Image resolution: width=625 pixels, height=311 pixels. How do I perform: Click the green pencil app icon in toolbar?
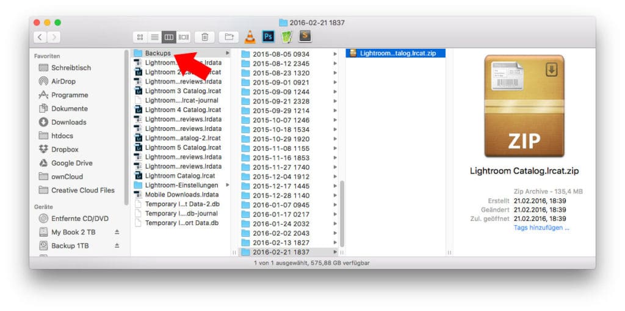(x=286, y=37)
